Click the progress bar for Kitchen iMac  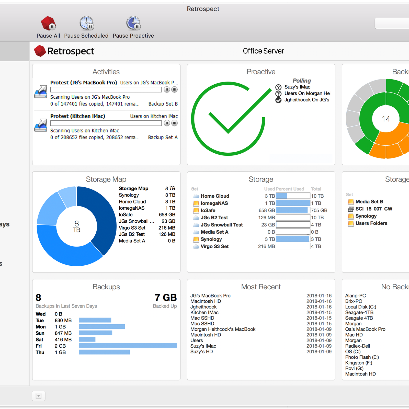pos(106,123)
